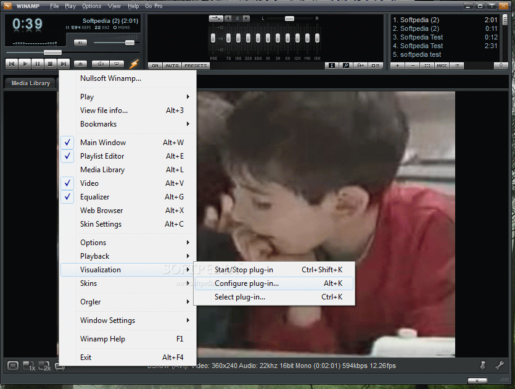This screenshot has height=389, width=515.
Task: Open the Play menu in menu bar
Action: [x=70, y=6]
